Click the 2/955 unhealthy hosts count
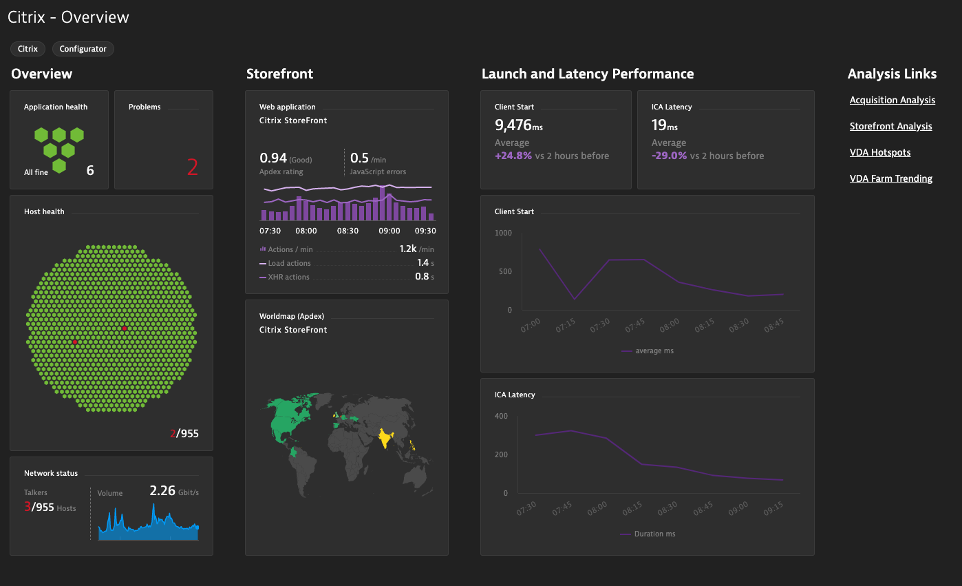Screen dimensions: 962x586 tap(184, 434)
